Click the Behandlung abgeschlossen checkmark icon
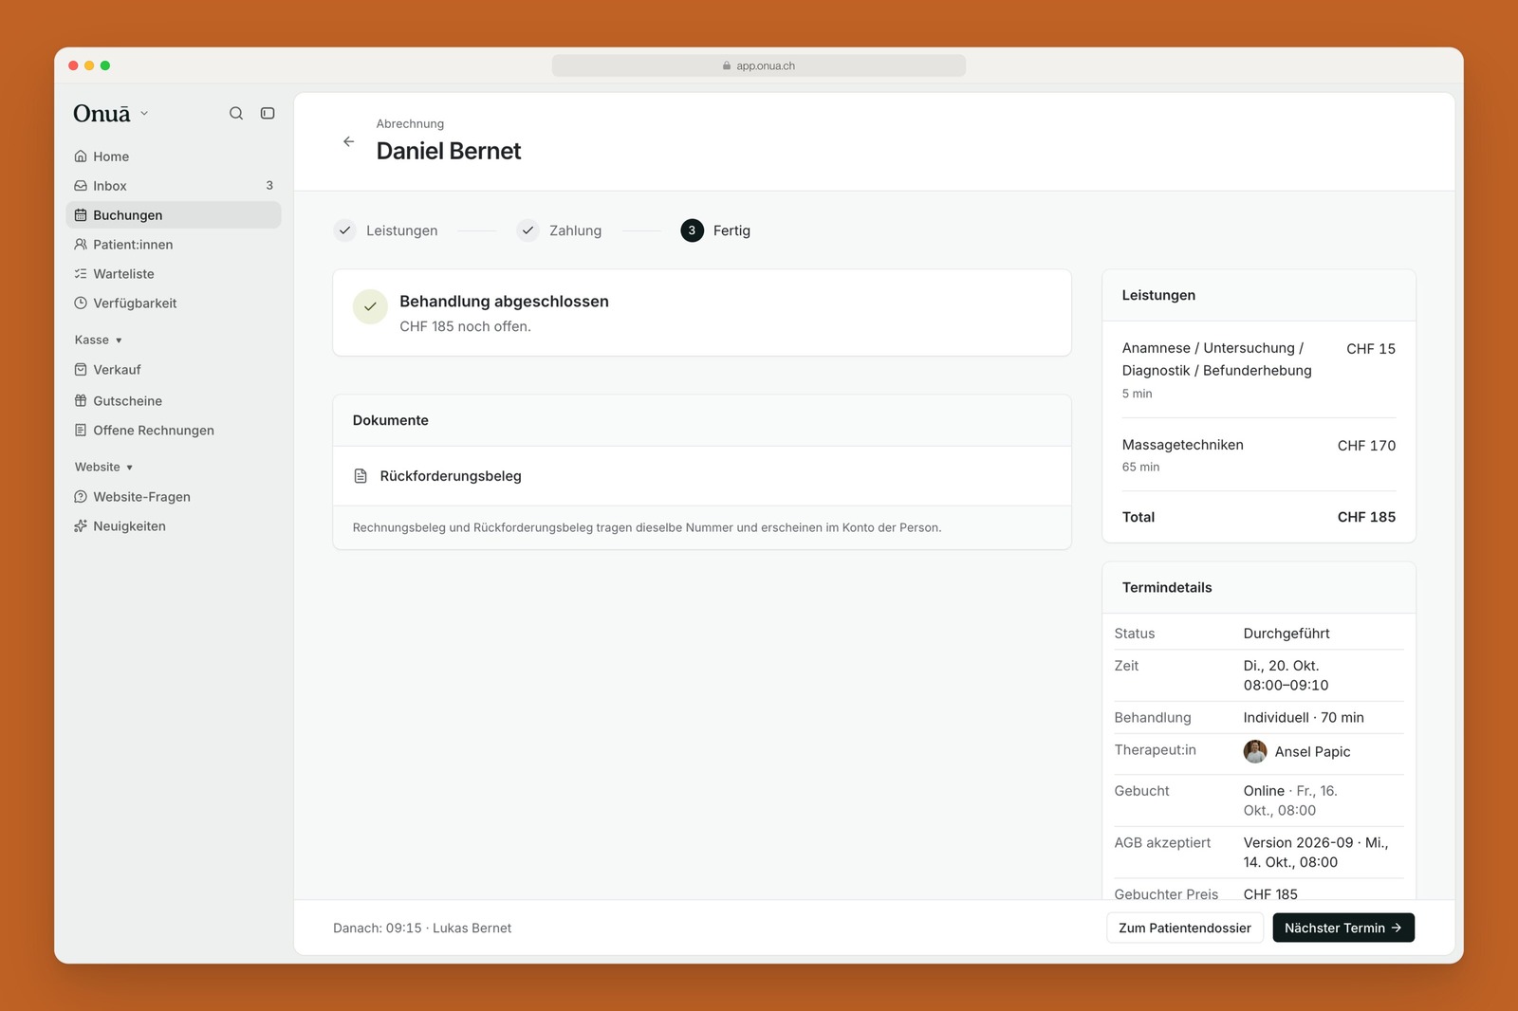The height and width of the screenshot is (1011, 1518). (370, 306)
